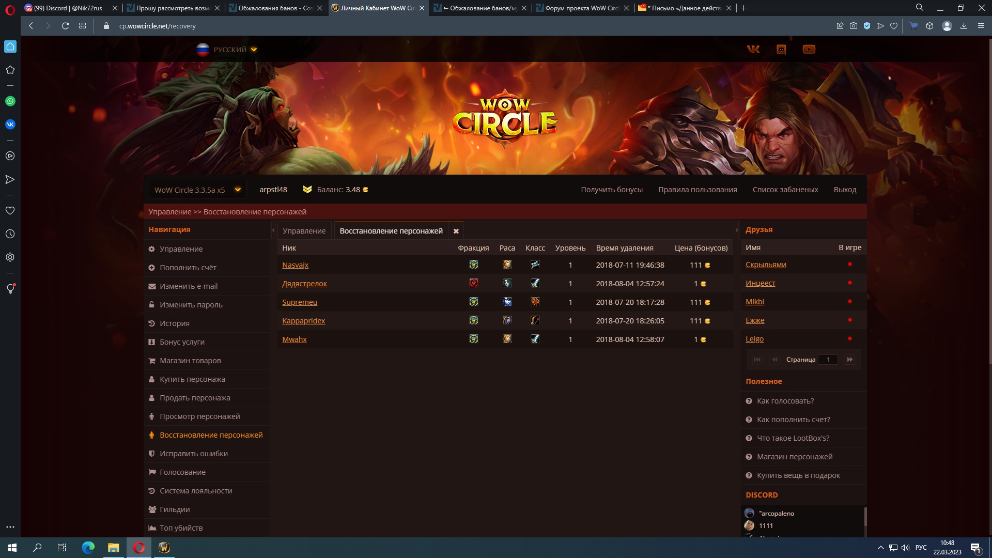Collapse the left navigation panel arrow
Image resolution: width=992 pixels, height=558 pixels.
point(273,230)
